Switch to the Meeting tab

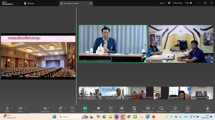coord(29,3)
